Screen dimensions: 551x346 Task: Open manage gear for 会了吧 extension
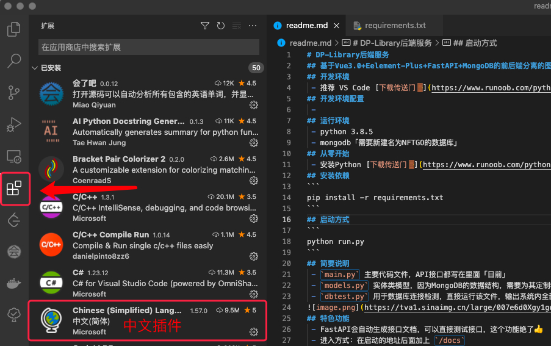254,105
